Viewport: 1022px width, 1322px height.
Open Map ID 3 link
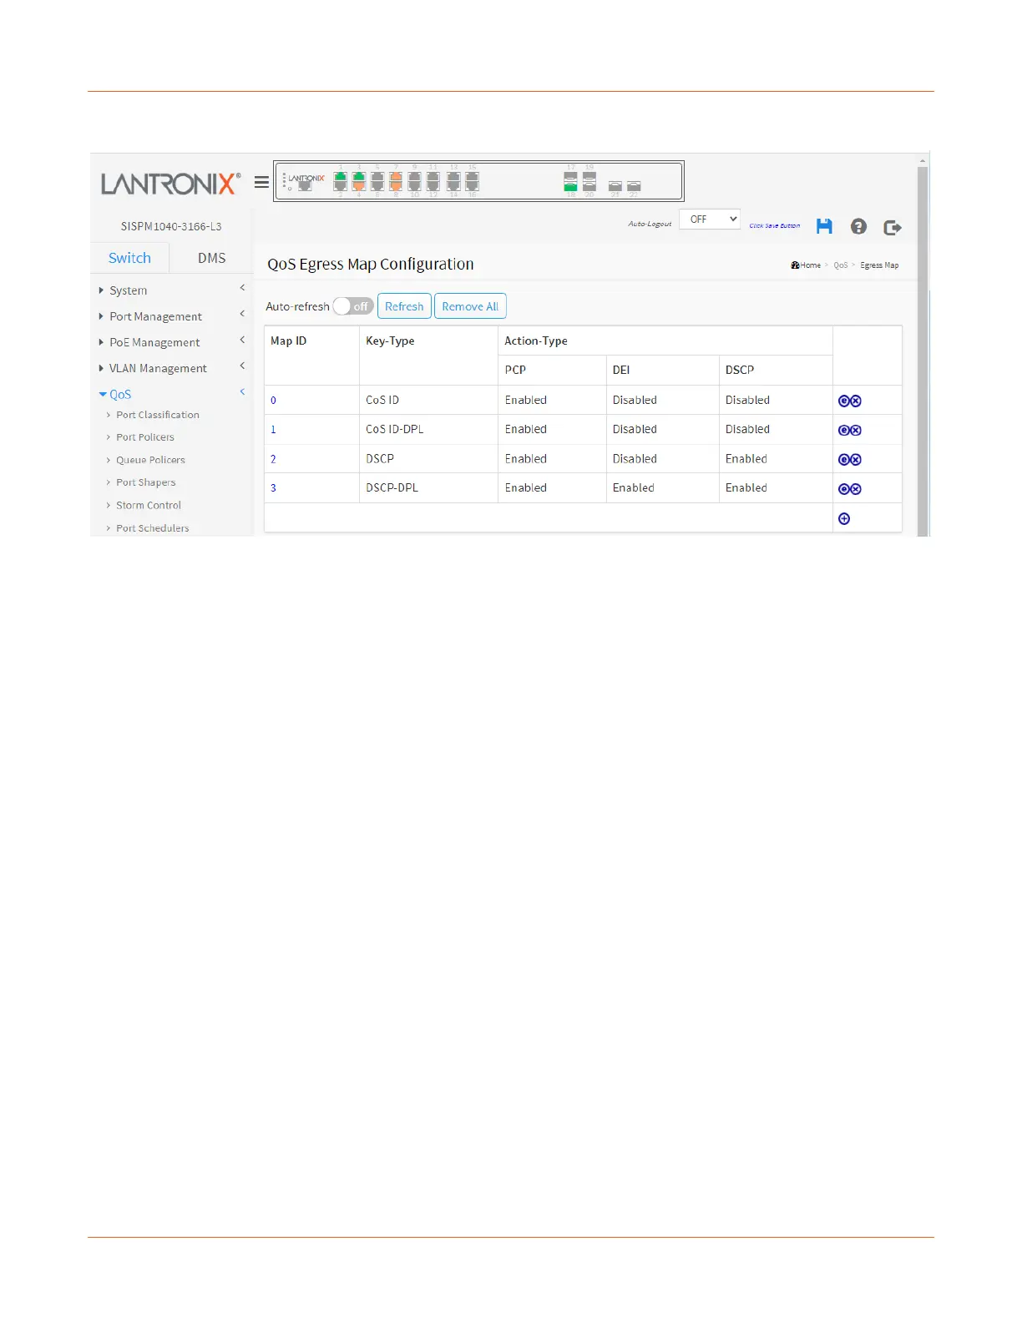[x=273, y=488]
